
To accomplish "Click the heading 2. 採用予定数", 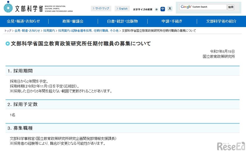I will tap(22, 104).
